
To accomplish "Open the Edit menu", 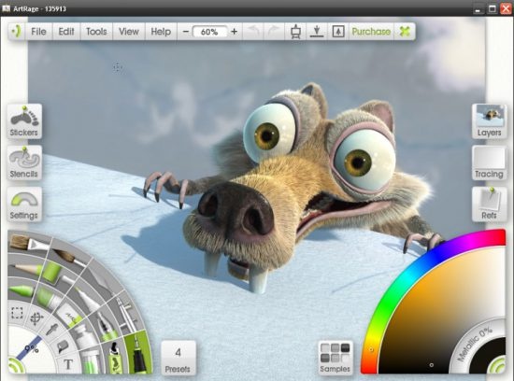I will (x=66, y=32).
